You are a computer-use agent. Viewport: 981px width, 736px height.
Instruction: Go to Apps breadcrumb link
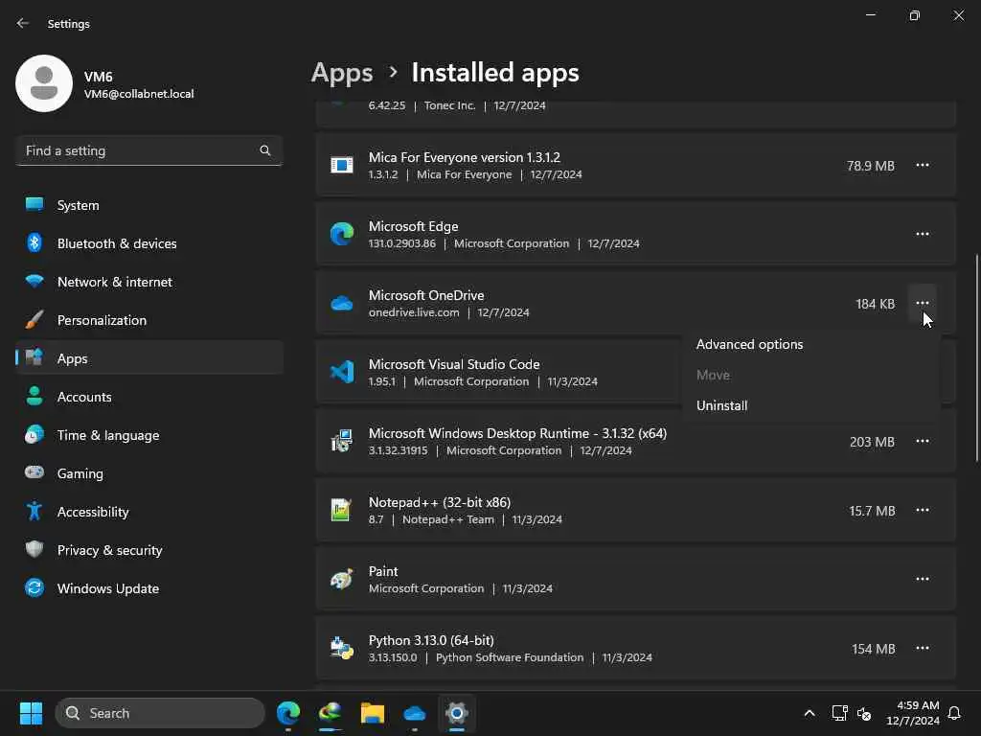tap(342, 73)
